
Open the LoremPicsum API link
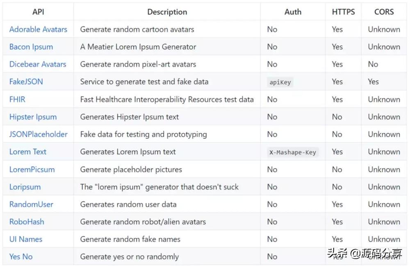click(x=32, y=169)
